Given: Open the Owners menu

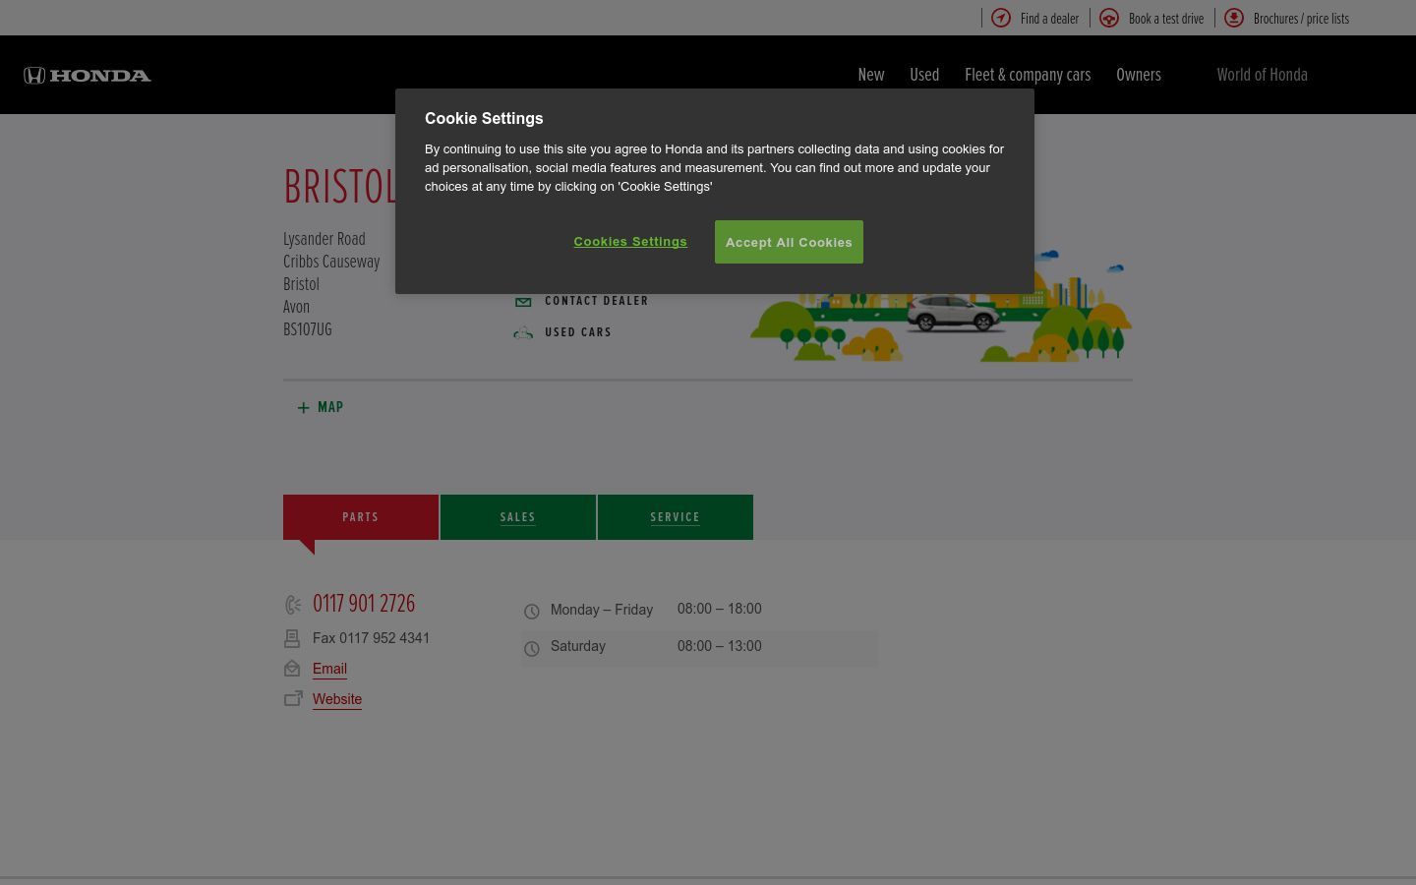Looking at the screenshot, I should pos(1139,75).
